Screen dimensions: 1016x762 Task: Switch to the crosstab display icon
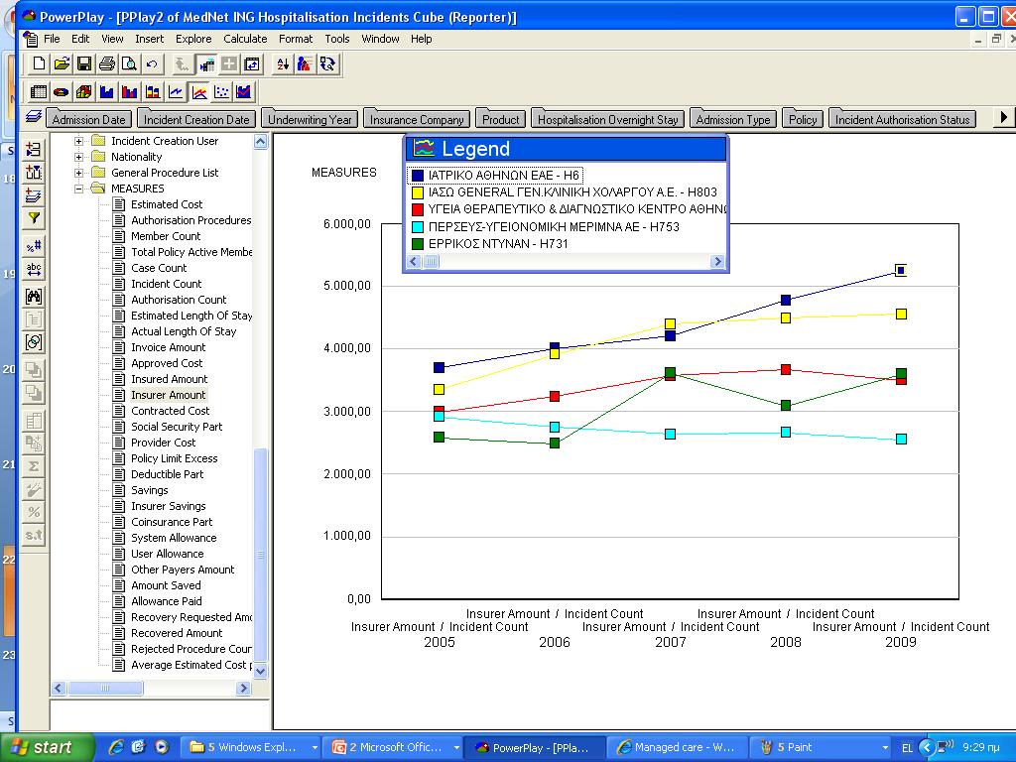pyautogui.click(x=39, y=92)
